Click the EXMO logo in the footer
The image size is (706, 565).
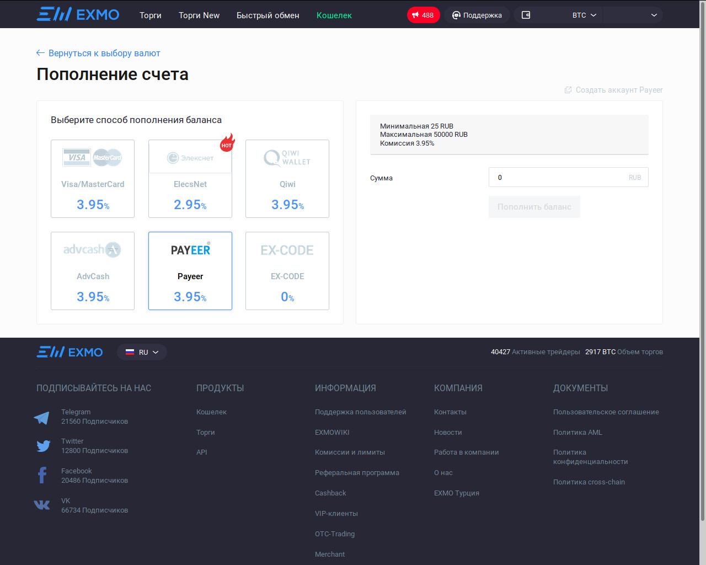point(69,352)
